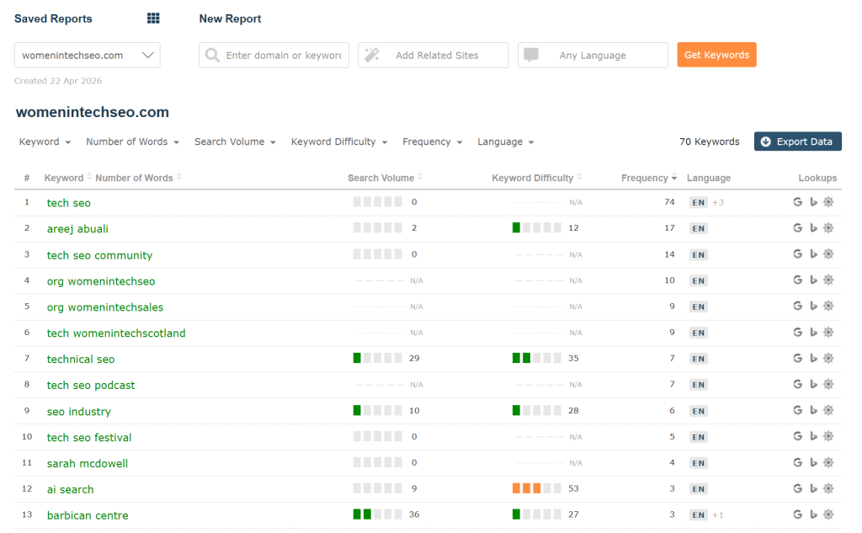Viewport: 862px width, 533px height.
Task: Open the 'technical seo' keyword link
Action: point(81,360)
